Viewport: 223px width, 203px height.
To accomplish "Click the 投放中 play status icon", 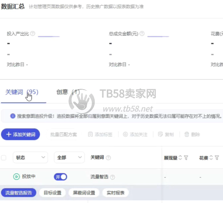I will click(x=17, y=177).
